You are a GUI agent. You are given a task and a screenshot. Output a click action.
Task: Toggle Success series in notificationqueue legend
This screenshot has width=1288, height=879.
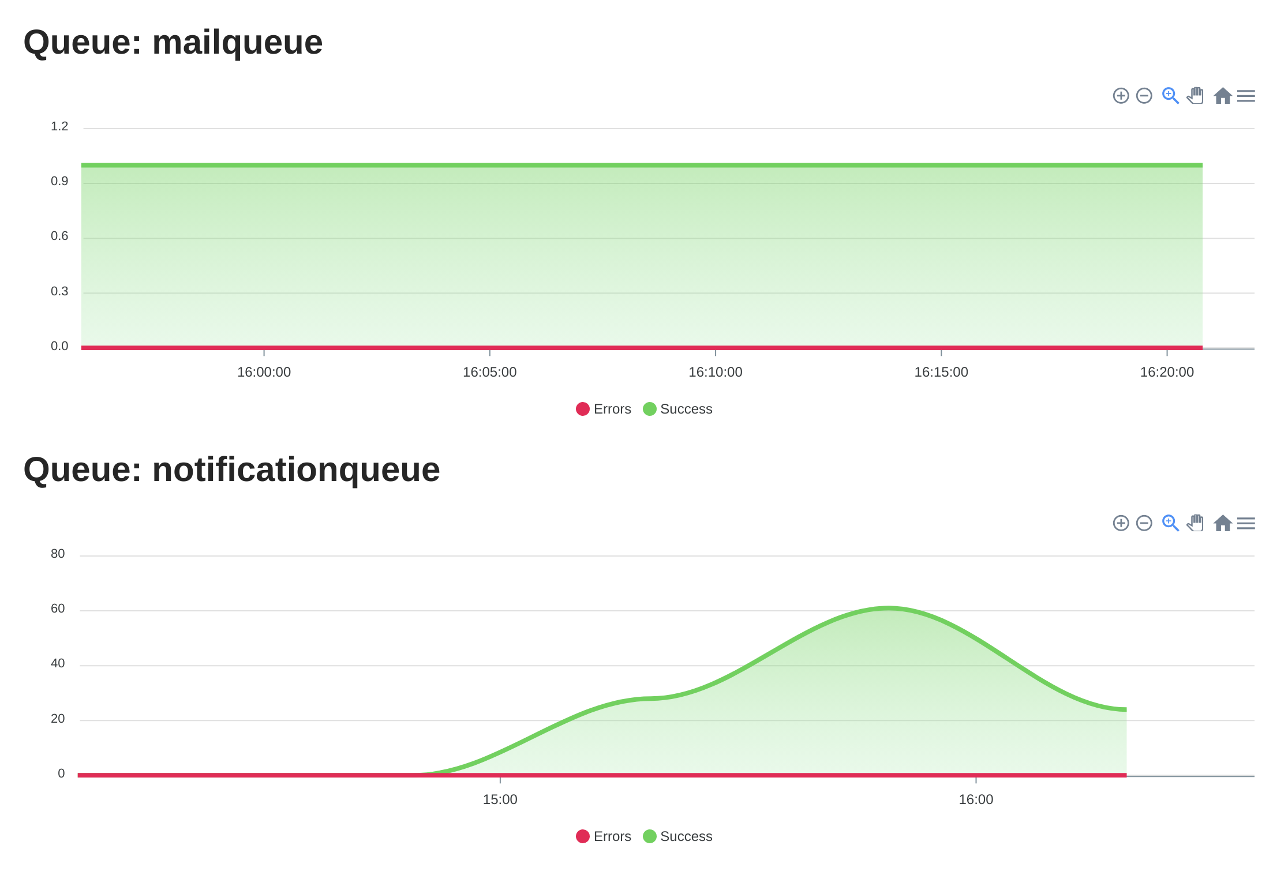(686, 836)
